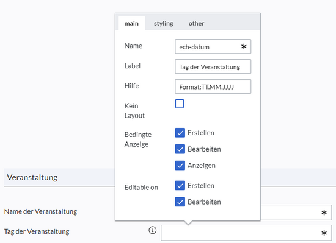The width and height of the screenshot is (336, 243).
Task: Click the asterisk in Name der Veranstaltung field
Action: (x=324, y=213)
